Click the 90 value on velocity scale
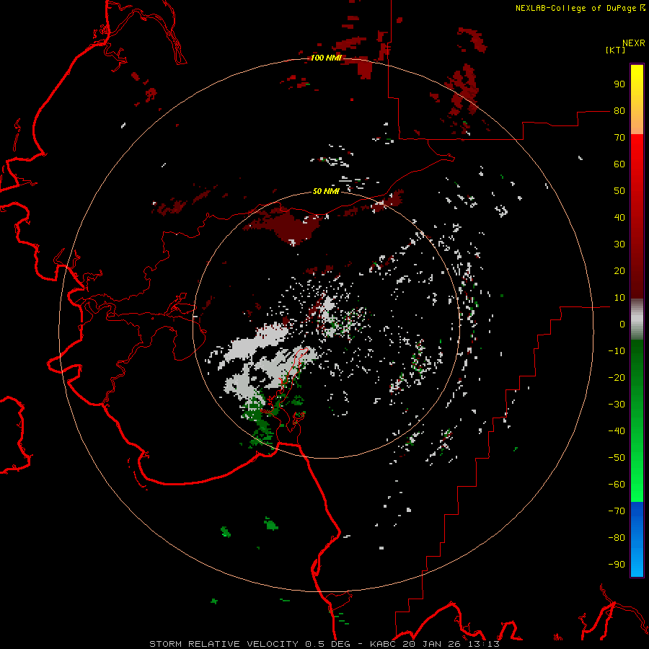The height and width of the screenshot is (649, 649). 619,84
